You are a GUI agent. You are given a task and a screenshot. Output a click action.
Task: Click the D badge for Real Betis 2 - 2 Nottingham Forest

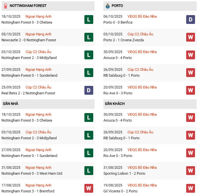(89, 90)
